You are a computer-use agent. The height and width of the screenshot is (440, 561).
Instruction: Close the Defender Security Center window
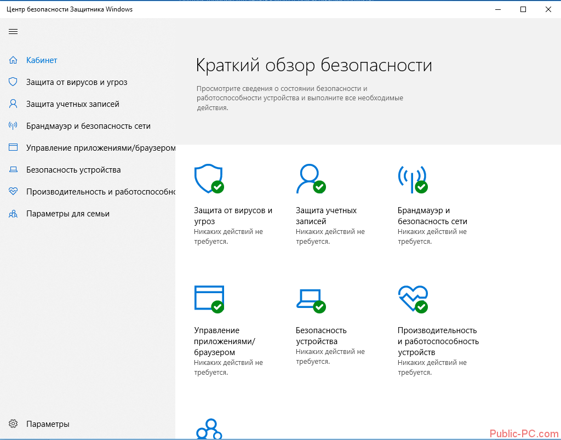[x=548, y=9]
